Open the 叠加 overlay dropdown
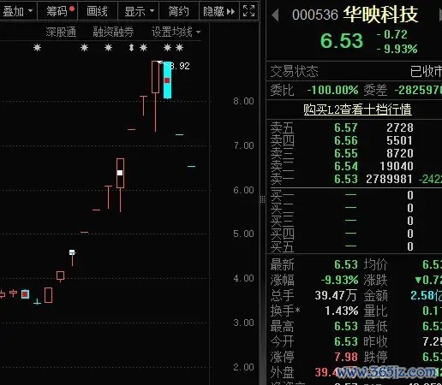 (18, 11)
